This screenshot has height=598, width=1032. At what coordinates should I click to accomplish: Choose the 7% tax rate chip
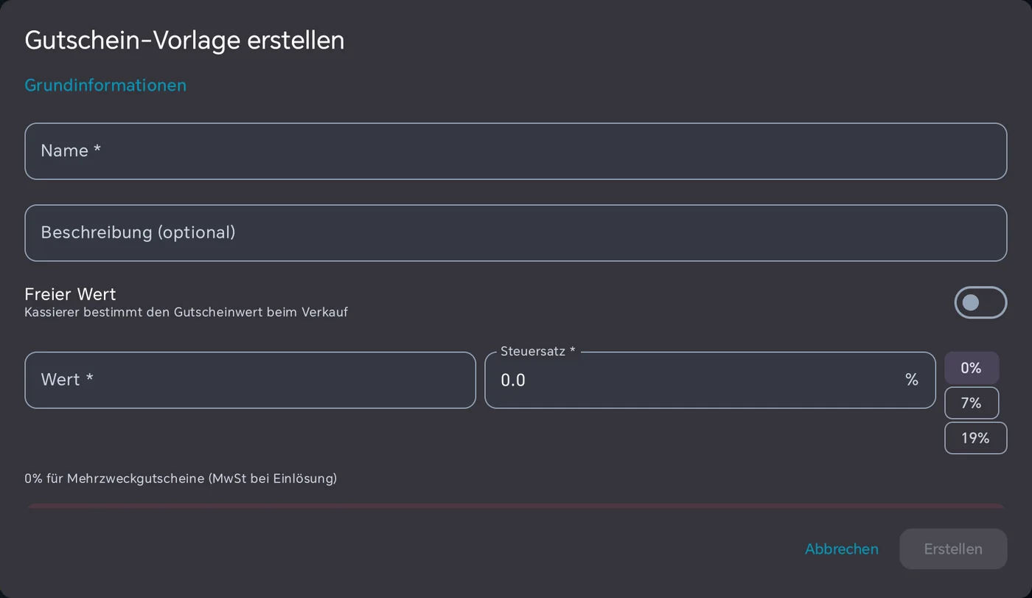pos(972,403)
